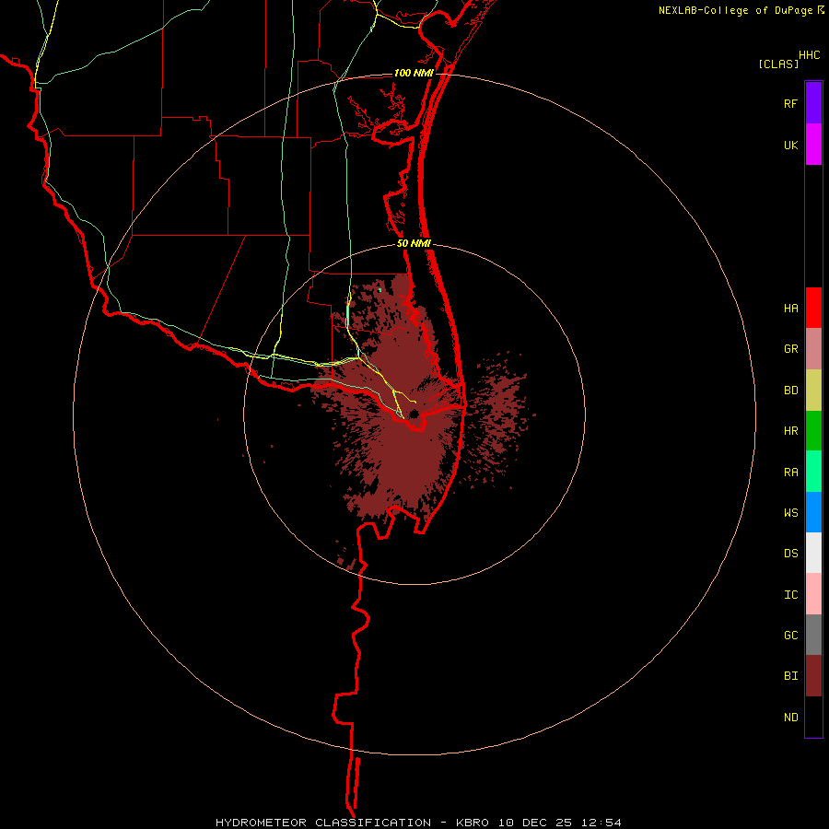
Task: Click the 'WS' legend label
Action: point(790,513)
